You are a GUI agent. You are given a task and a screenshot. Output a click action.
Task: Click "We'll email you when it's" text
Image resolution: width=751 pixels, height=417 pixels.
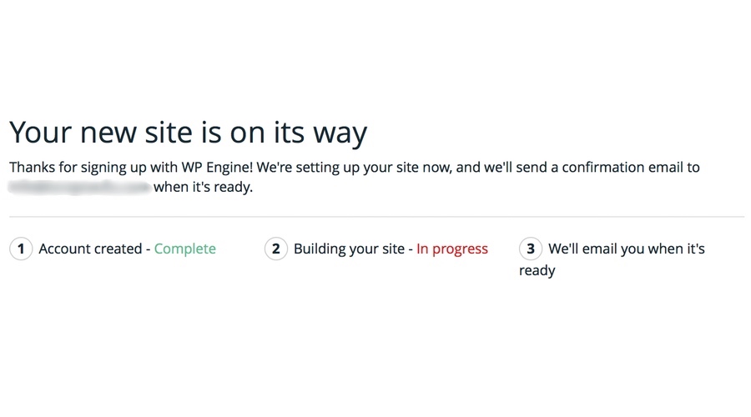click(x=627, y=249)
